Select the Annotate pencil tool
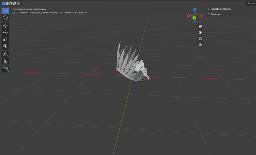The width and height of the screenshot is (256, 155). 5,54
